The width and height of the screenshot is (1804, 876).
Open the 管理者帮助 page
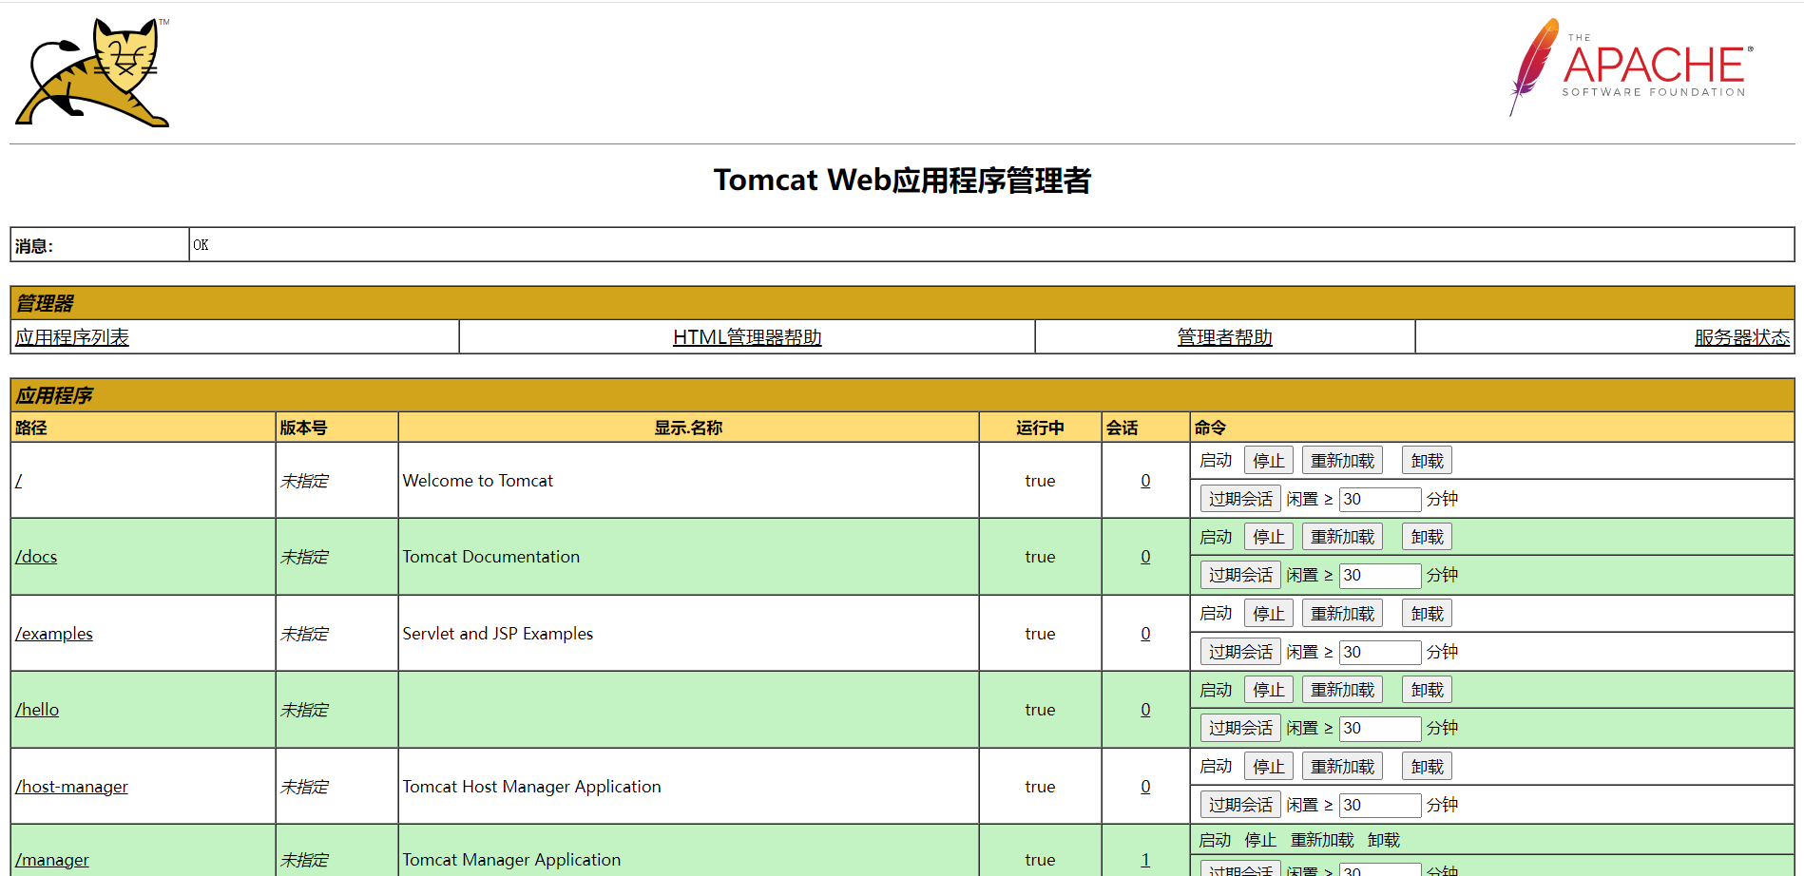[1223, 336]
